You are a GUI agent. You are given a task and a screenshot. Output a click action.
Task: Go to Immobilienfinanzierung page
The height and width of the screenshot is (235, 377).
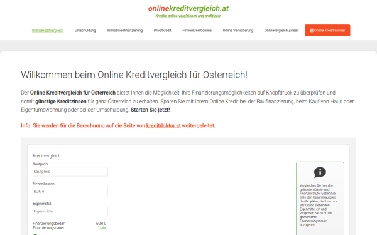click(x=125, y=31)
